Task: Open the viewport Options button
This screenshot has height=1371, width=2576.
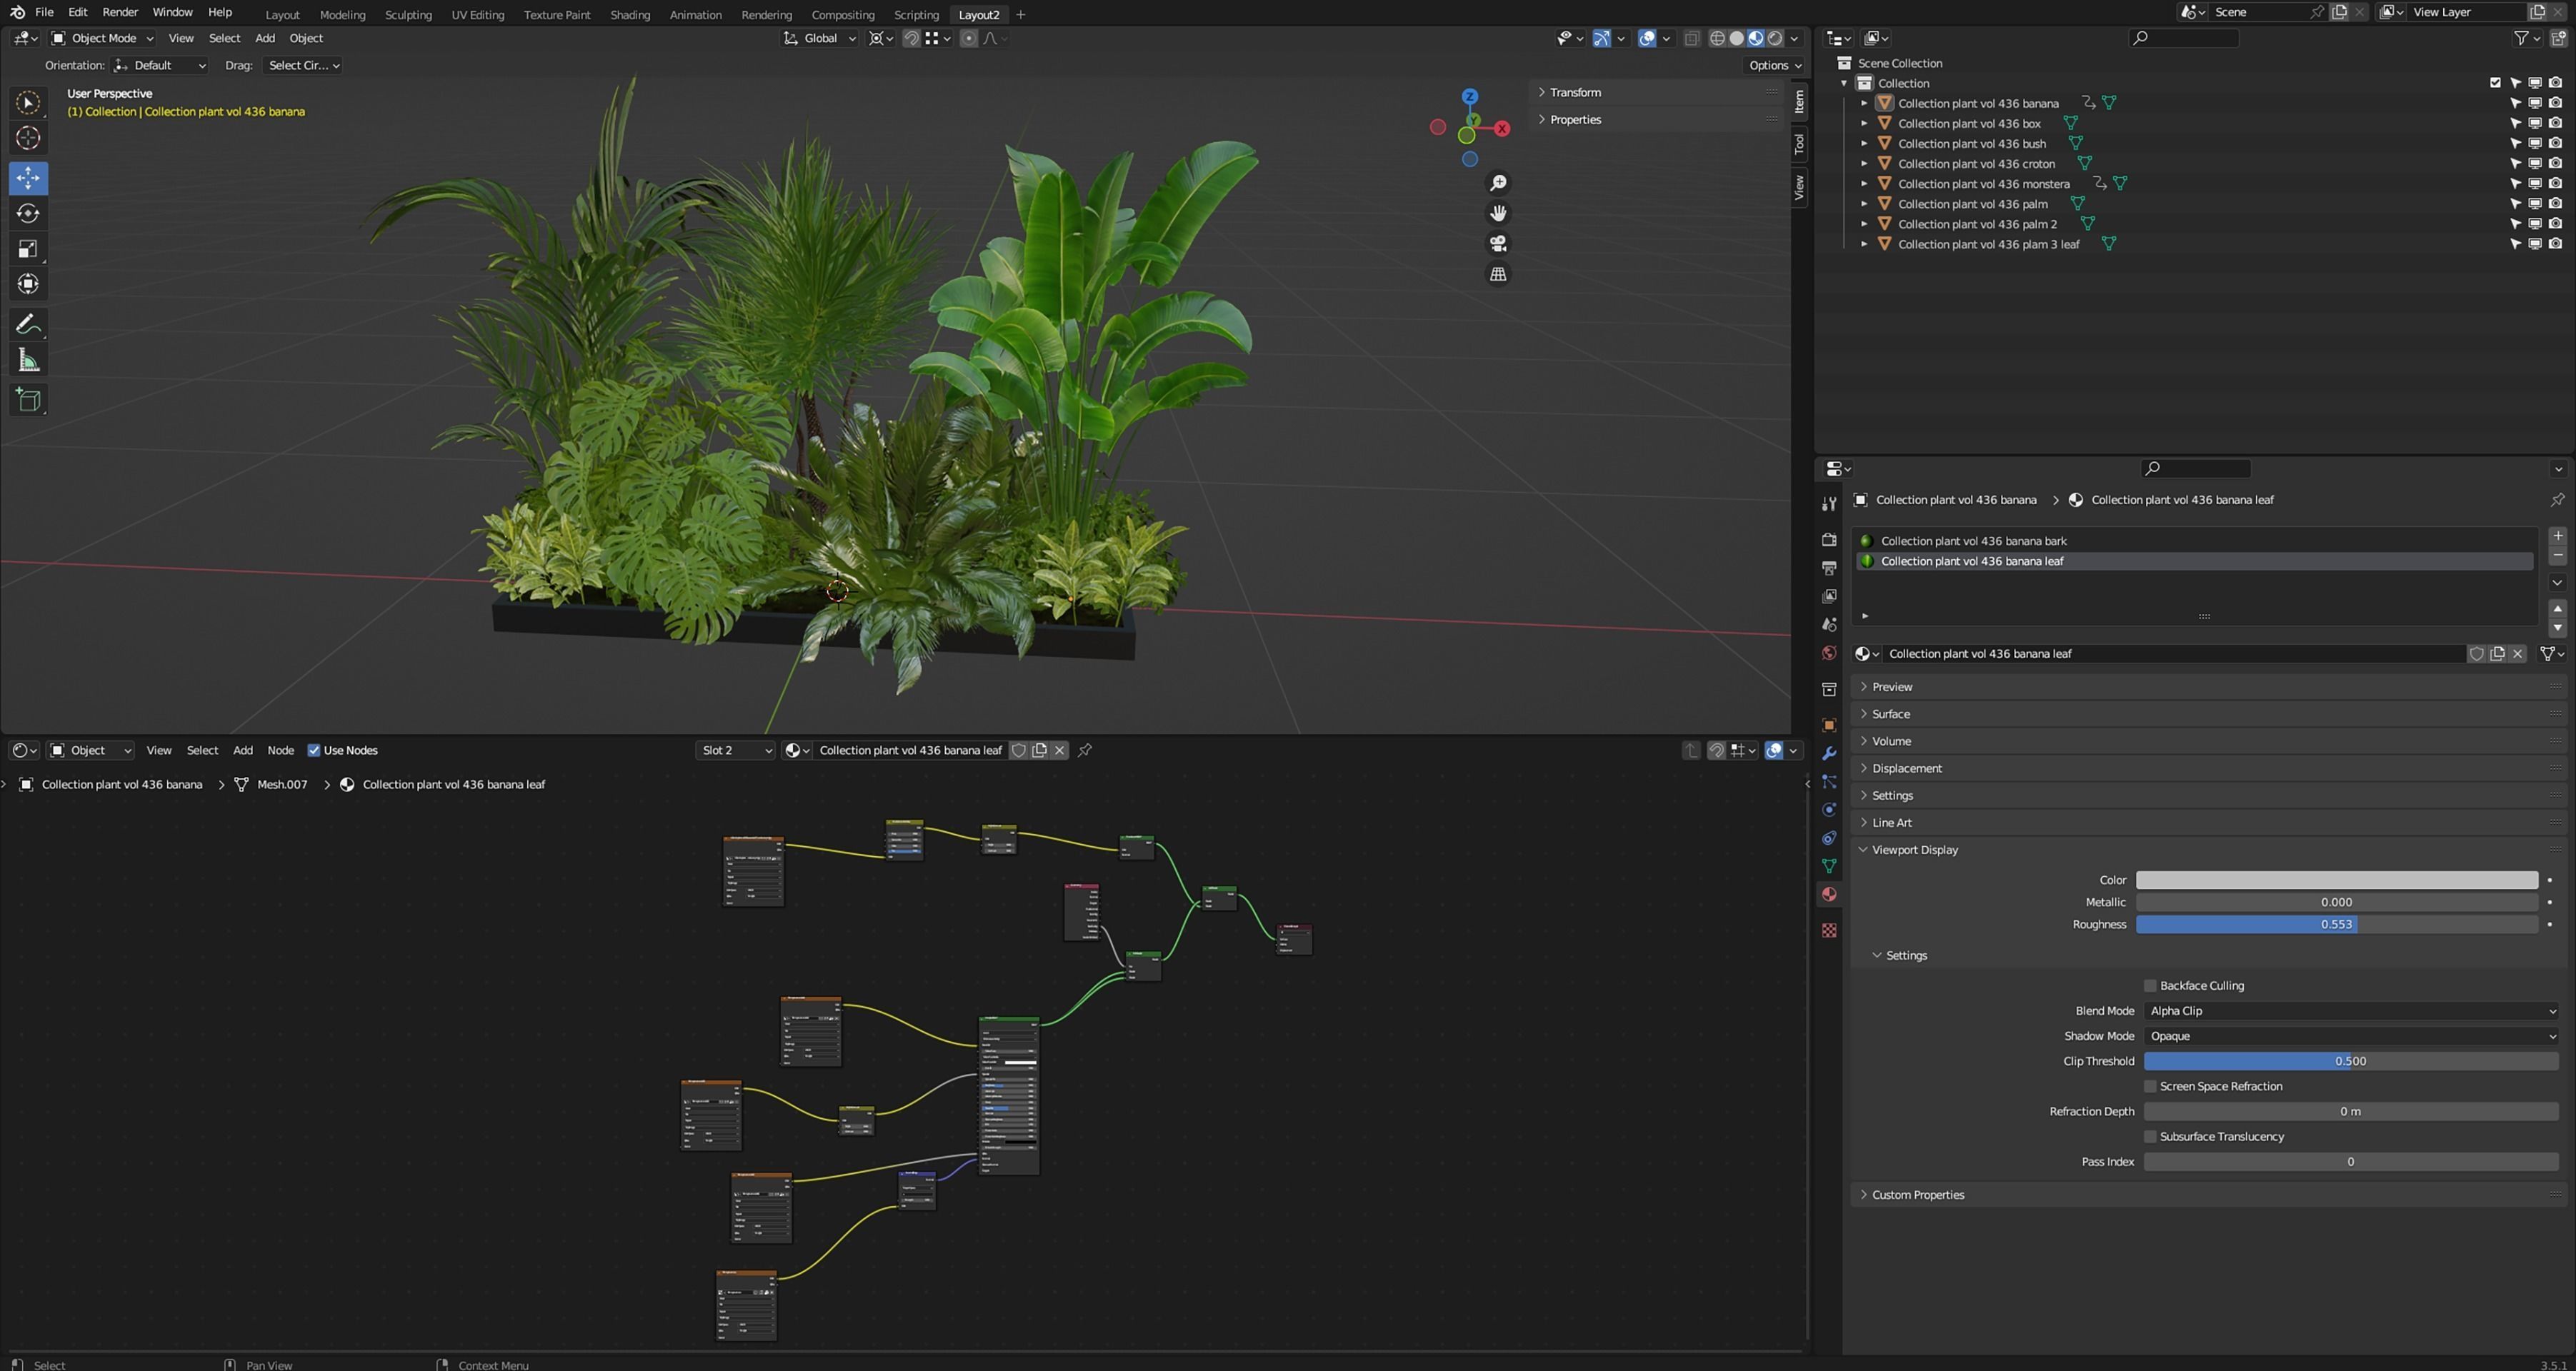Action: coord(1775,65)
